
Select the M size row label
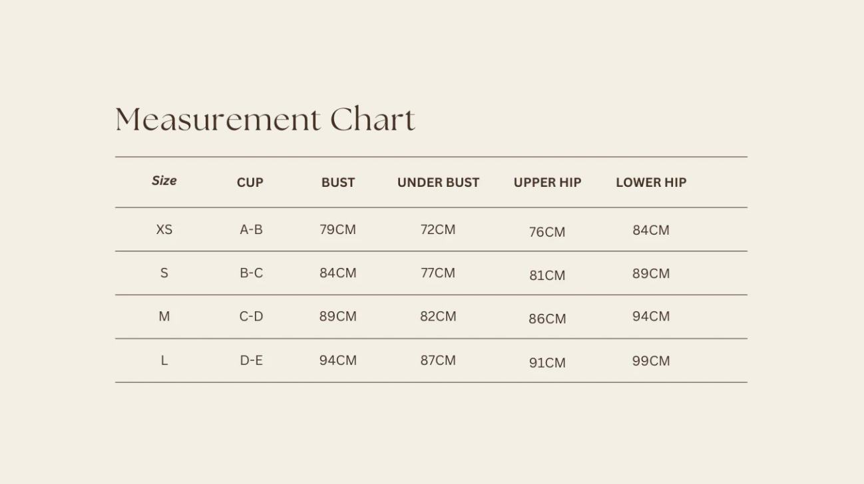(x=164, y=317)
